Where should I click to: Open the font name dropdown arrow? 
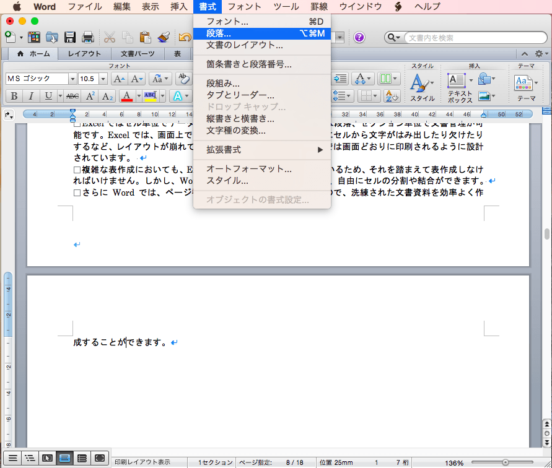click(x=72, y=79)
